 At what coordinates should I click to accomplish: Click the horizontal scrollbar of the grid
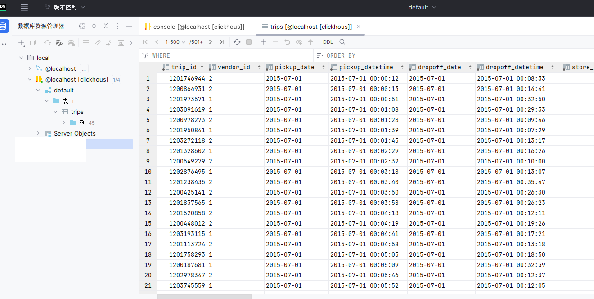(x=205, y=297)
